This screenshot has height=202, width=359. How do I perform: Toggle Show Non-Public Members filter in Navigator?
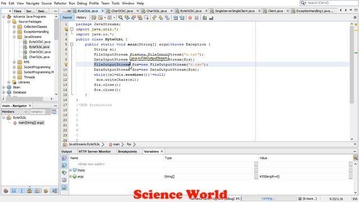pos(29,191)
